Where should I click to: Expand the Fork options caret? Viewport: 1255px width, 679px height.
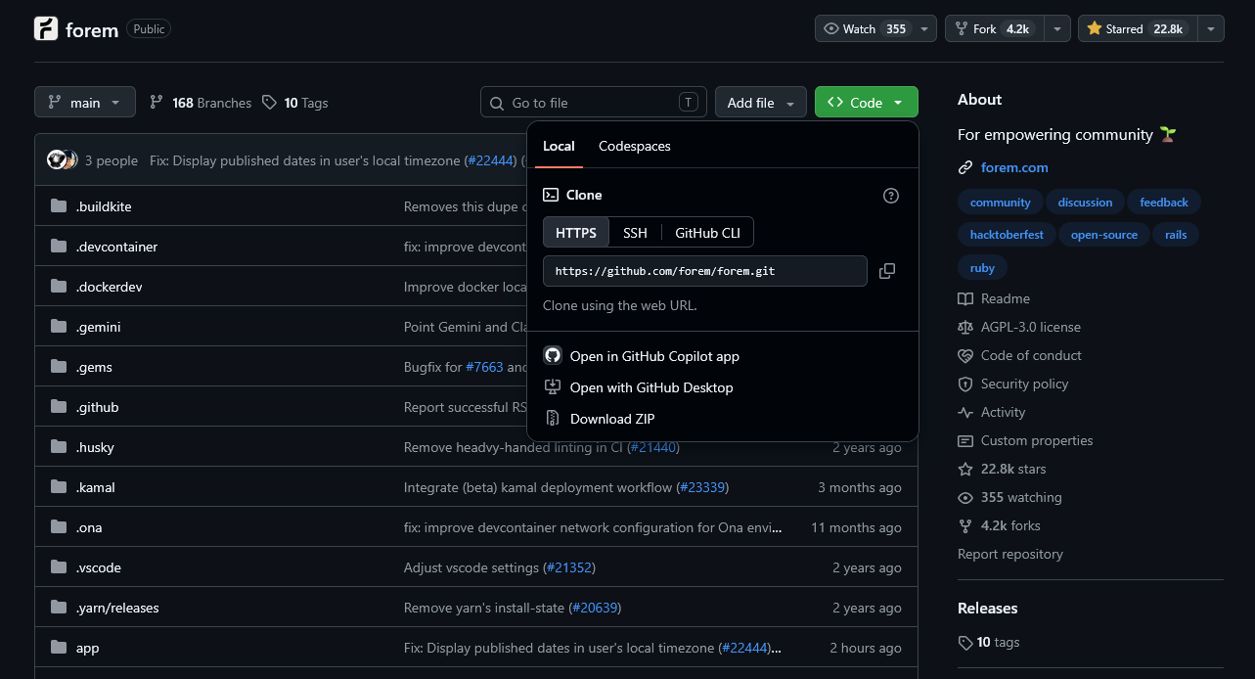1057,29
